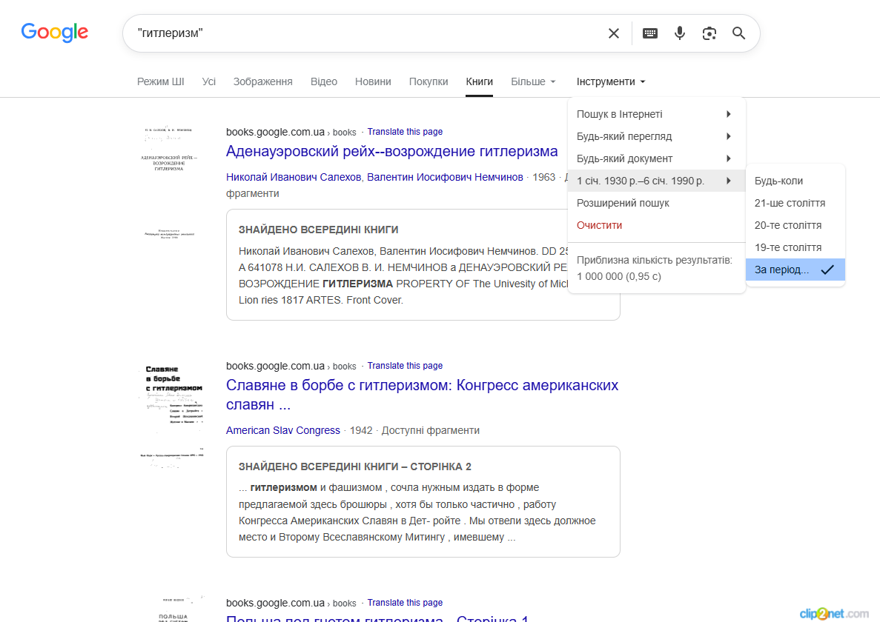The height and width of the screenshot is (622, 880).
Task: Click the magnifier search button
Action: coord(738,33)
